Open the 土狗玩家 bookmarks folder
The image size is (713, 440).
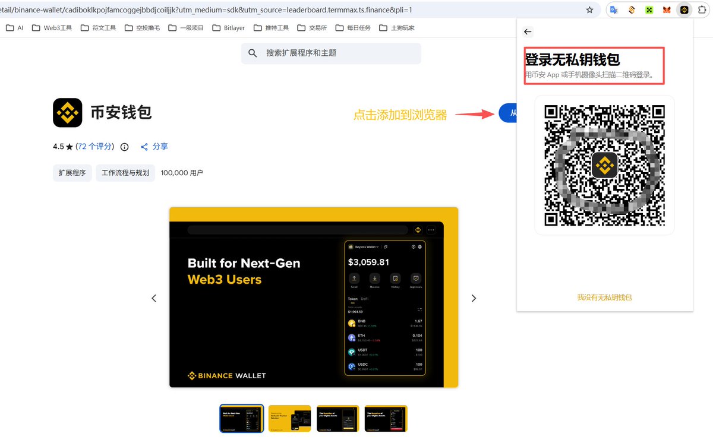(396, 28)
